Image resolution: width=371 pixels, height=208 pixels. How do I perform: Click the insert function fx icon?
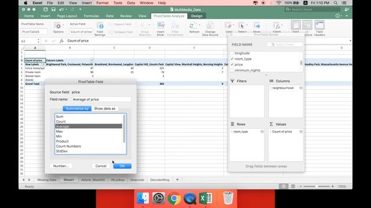(61, 41)
